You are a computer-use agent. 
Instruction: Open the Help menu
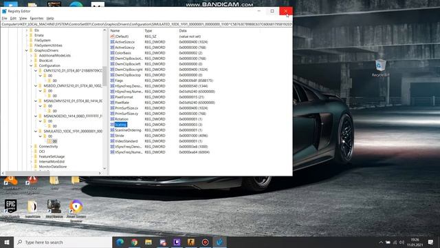(50, 19)
